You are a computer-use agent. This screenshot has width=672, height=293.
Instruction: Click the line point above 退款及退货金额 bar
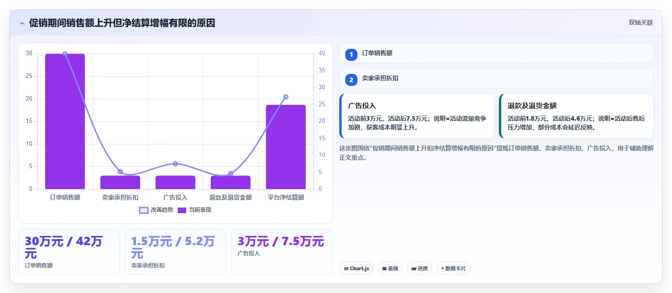click(x=231, y=174)
